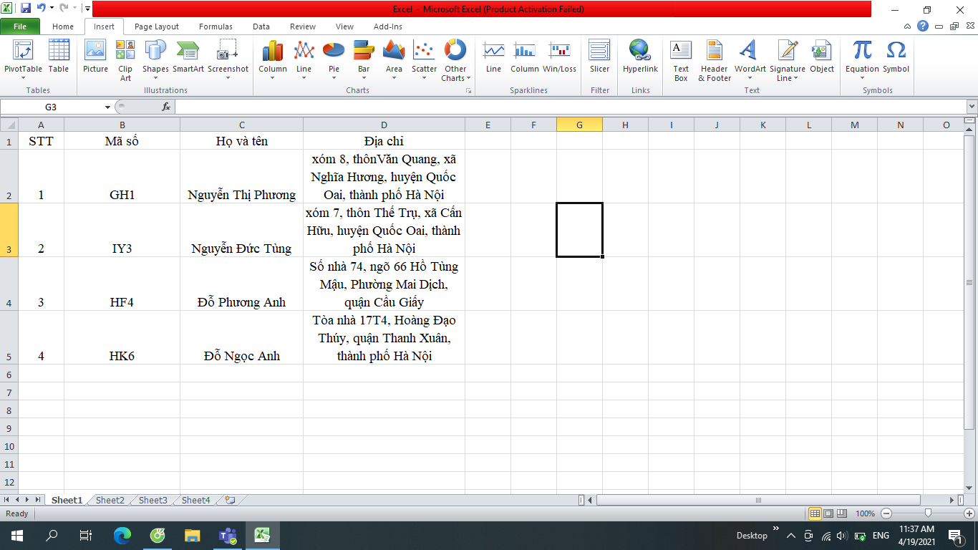Switch to Normal view
Screen dimensions: 978x550
pos(815,513)
